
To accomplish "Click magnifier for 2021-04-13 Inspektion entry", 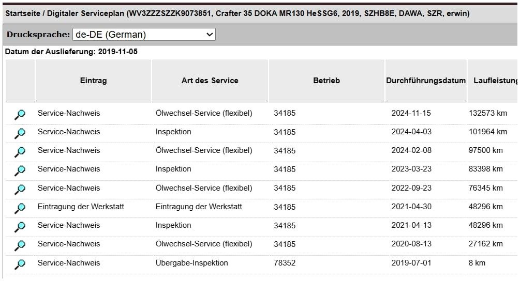I will coord(20,226).
